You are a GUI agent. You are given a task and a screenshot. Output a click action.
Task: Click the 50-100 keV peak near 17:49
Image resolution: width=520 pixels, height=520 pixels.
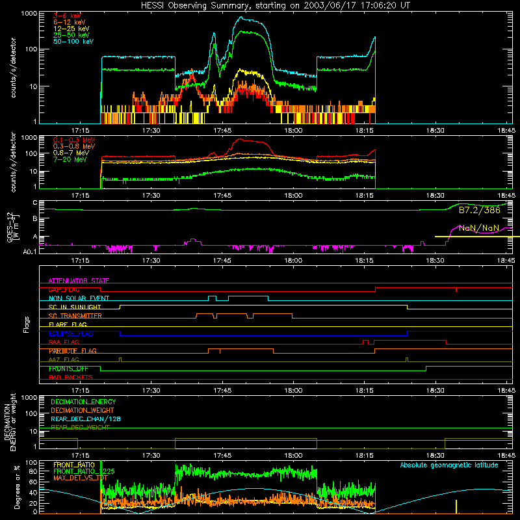click(241, 18)
